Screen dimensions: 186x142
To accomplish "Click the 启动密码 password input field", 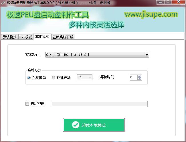I will pyautogui.click(x=100, y=104).
